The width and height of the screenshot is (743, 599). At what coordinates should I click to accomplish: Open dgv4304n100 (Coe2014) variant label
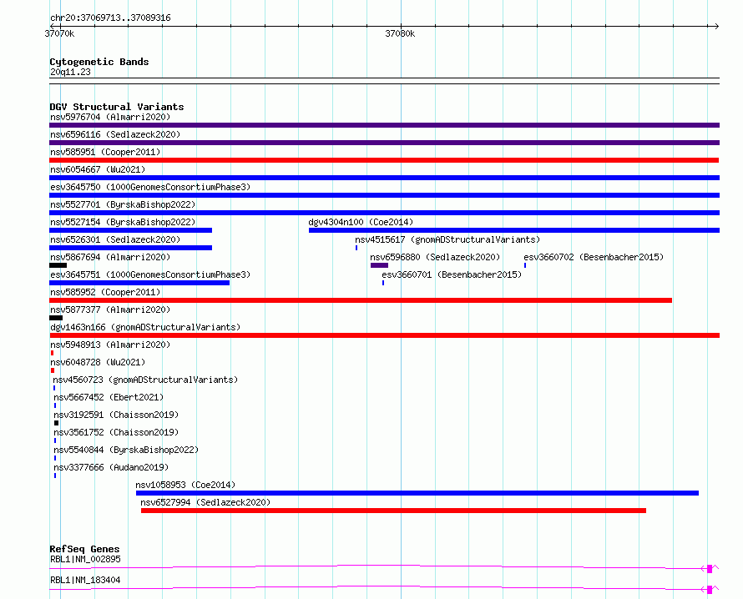click(x=361, y=222)
